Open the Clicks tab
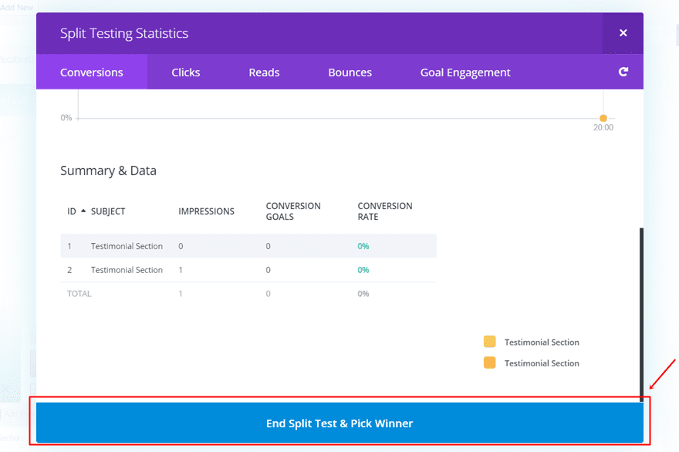Viewport: 679px width, 452px height. 185,73
